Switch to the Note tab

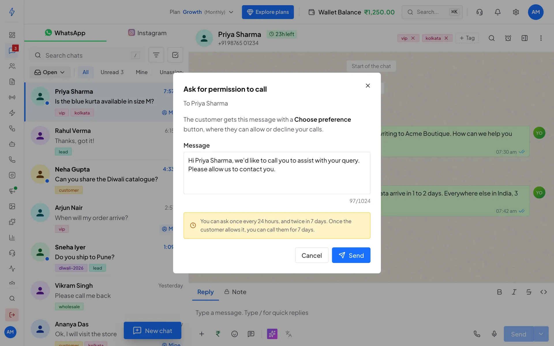pyautogui.click(x=235, y=292)
